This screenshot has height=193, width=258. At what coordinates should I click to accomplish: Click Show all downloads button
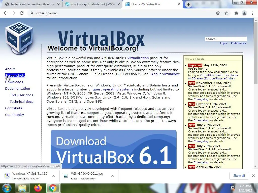click(239, 176)
